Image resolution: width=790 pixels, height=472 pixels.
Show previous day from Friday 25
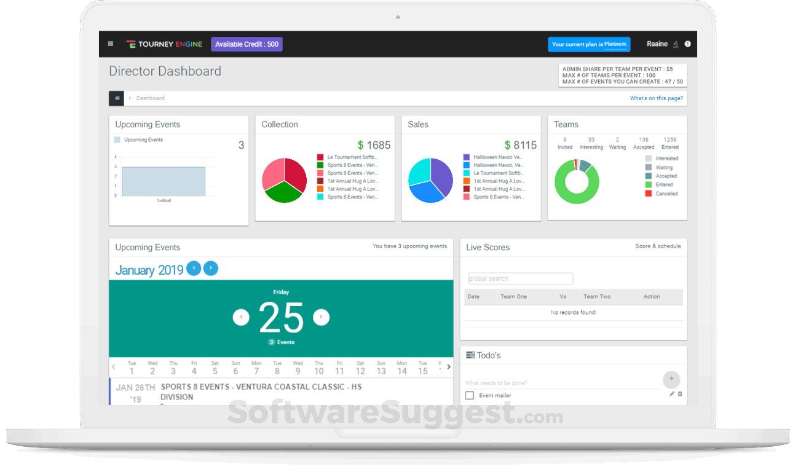[x=241, y=318]
